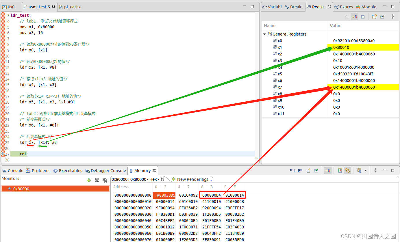Click memory address 0000000000080020
The height and width of the screenshot is (242, 400).
133,208
